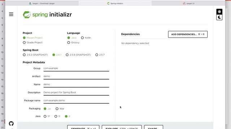Click the Description input field

76,92
